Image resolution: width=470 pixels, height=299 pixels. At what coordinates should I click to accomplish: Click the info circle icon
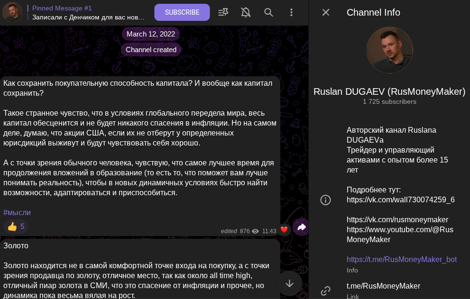tap(325, 200)
